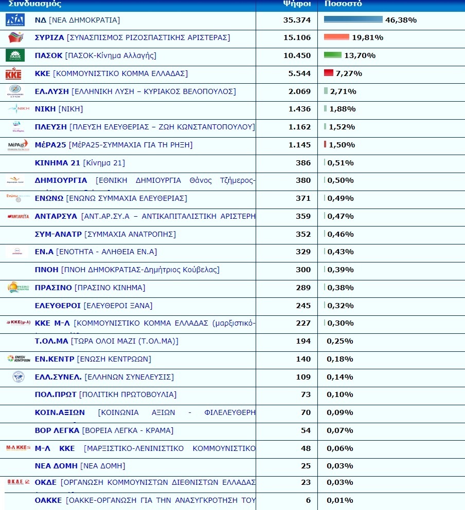Click the ΠΡΑΣΙΝΟ ΚΙΝΗΜΑ logo
The image size is (465, 510).
(x=18, y=287)
